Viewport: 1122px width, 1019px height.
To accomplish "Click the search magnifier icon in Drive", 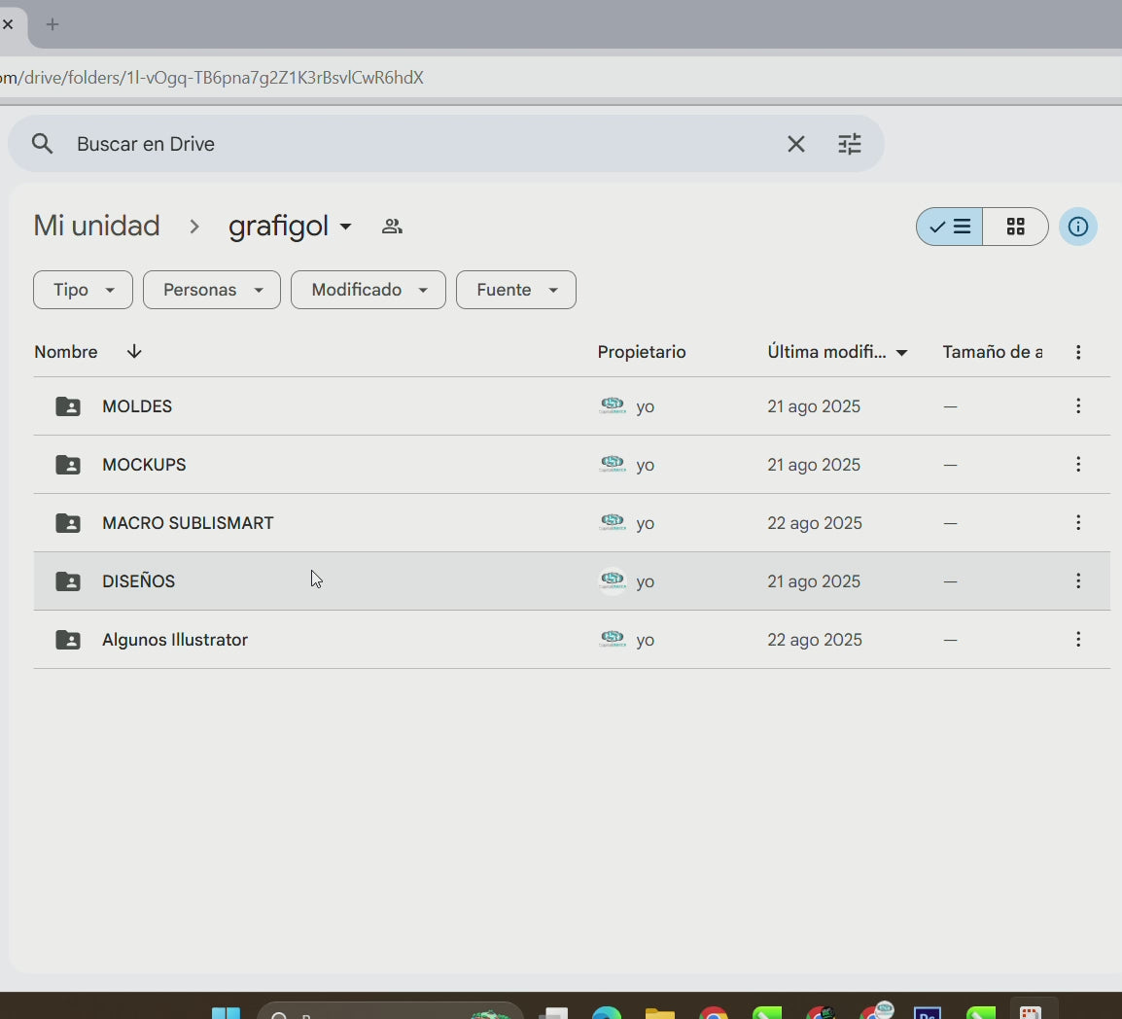I will pyautogui.click(x=42, y=144).
